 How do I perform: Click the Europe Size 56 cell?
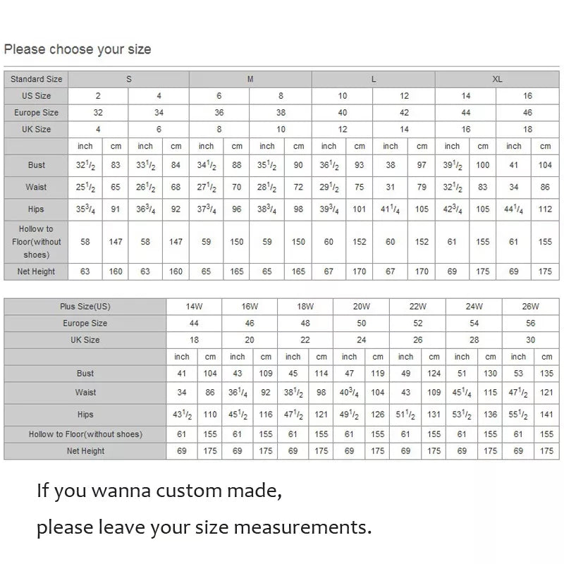pyautogui.click(x=530, y=323)
